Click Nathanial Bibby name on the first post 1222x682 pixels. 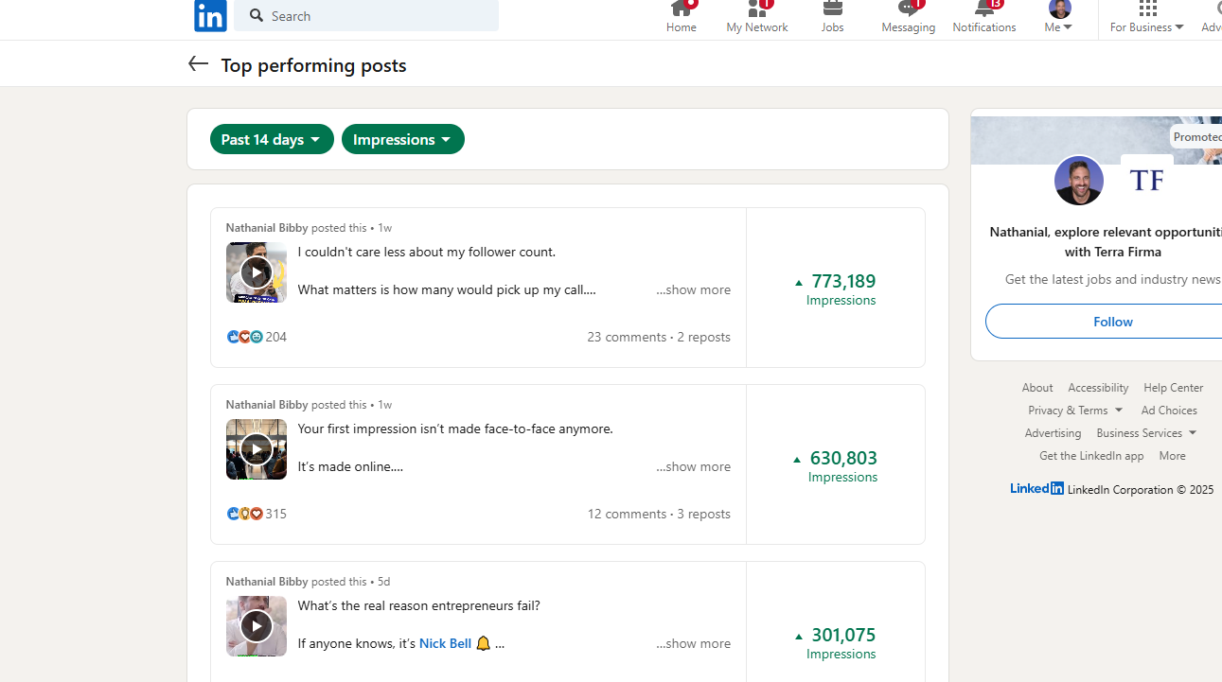point(267,227)
